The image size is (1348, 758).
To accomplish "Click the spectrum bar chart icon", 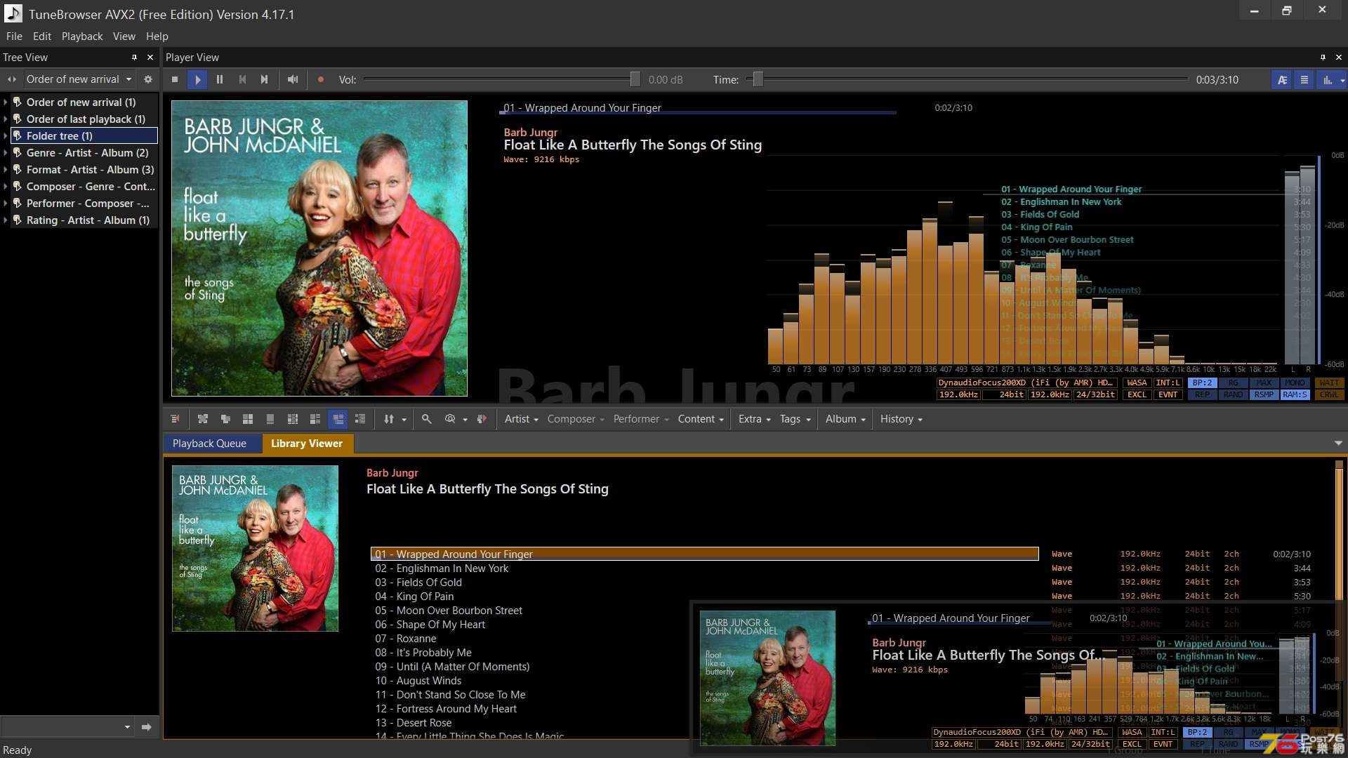I will point(1328,79).
